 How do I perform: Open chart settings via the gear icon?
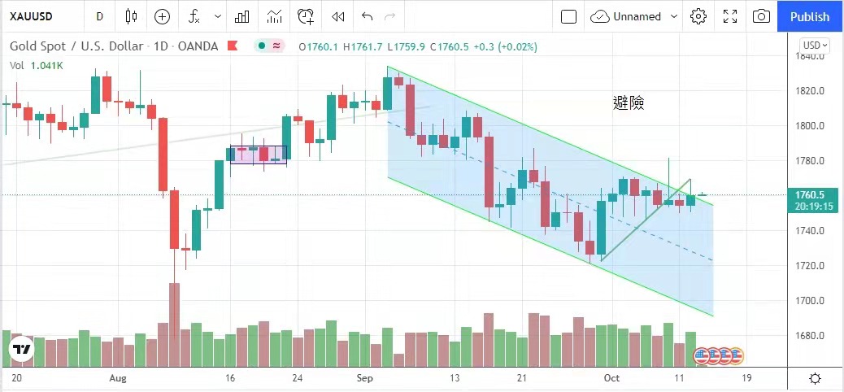point(698,16)
